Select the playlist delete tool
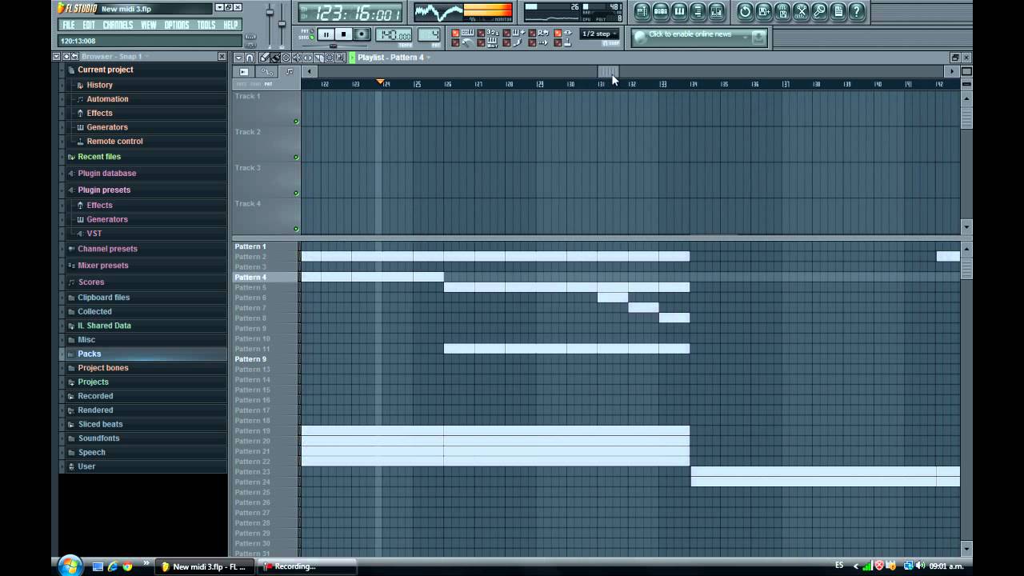This screenshot has width=1024, height=576. 286,58
